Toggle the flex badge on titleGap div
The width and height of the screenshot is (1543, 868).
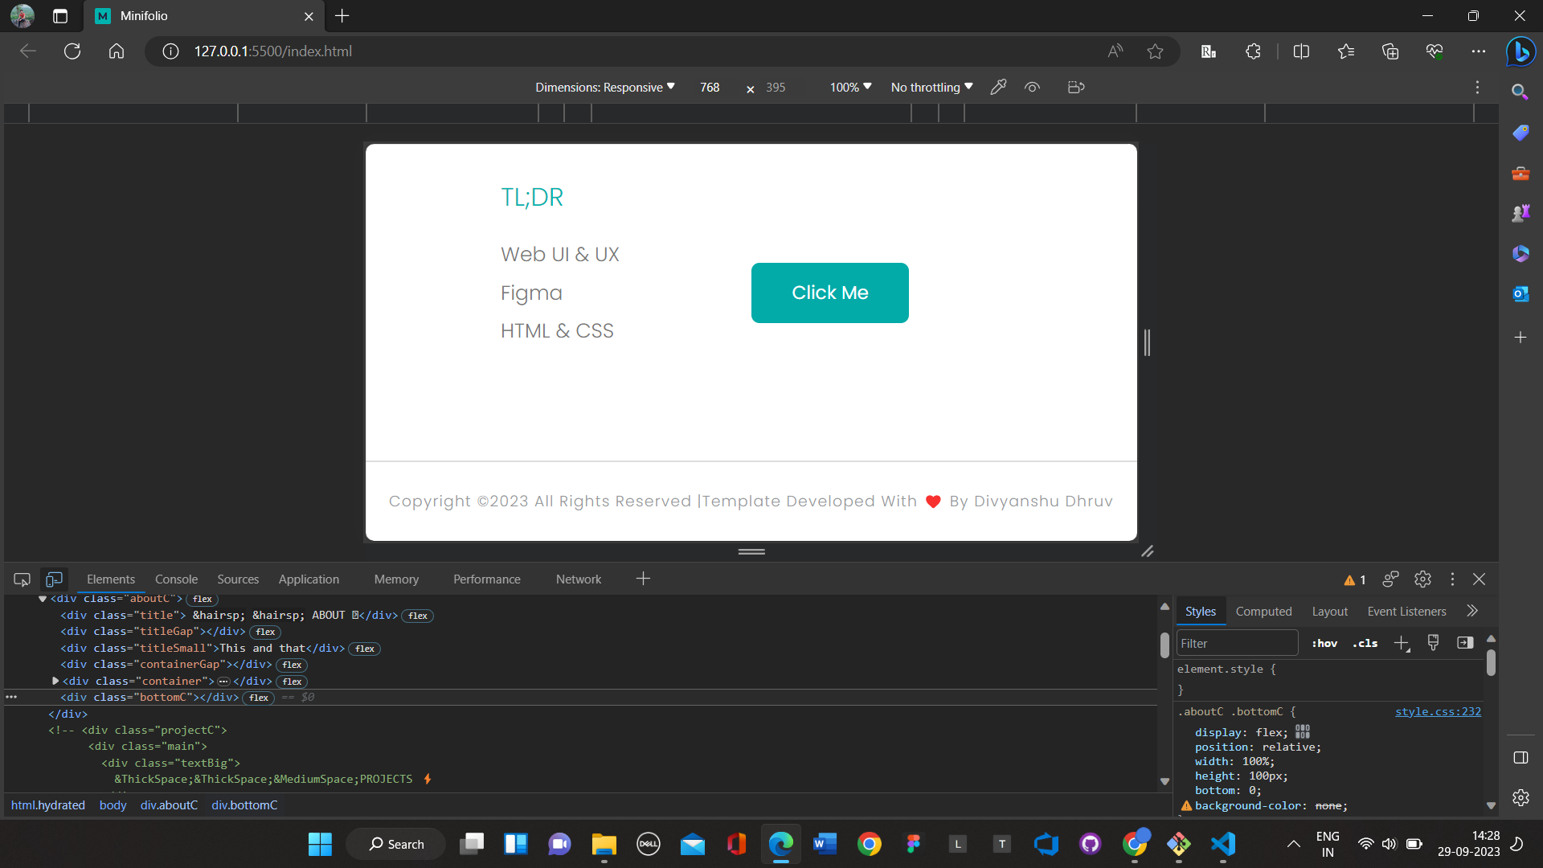pyautogui.click(x=265, y=632)
